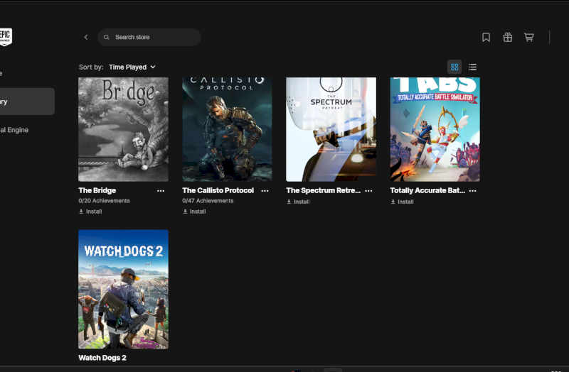Open the Time Played sort dropdown

coord(132,67)
